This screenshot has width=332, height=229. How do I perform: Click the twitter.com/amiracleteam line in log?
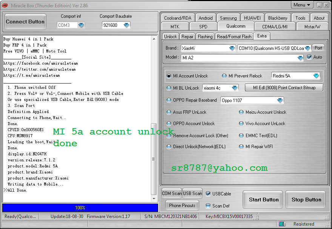39,69
